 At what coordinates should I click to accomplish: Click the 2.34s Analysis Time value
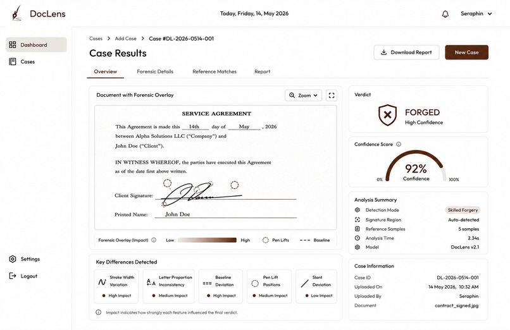coord(473,238)
